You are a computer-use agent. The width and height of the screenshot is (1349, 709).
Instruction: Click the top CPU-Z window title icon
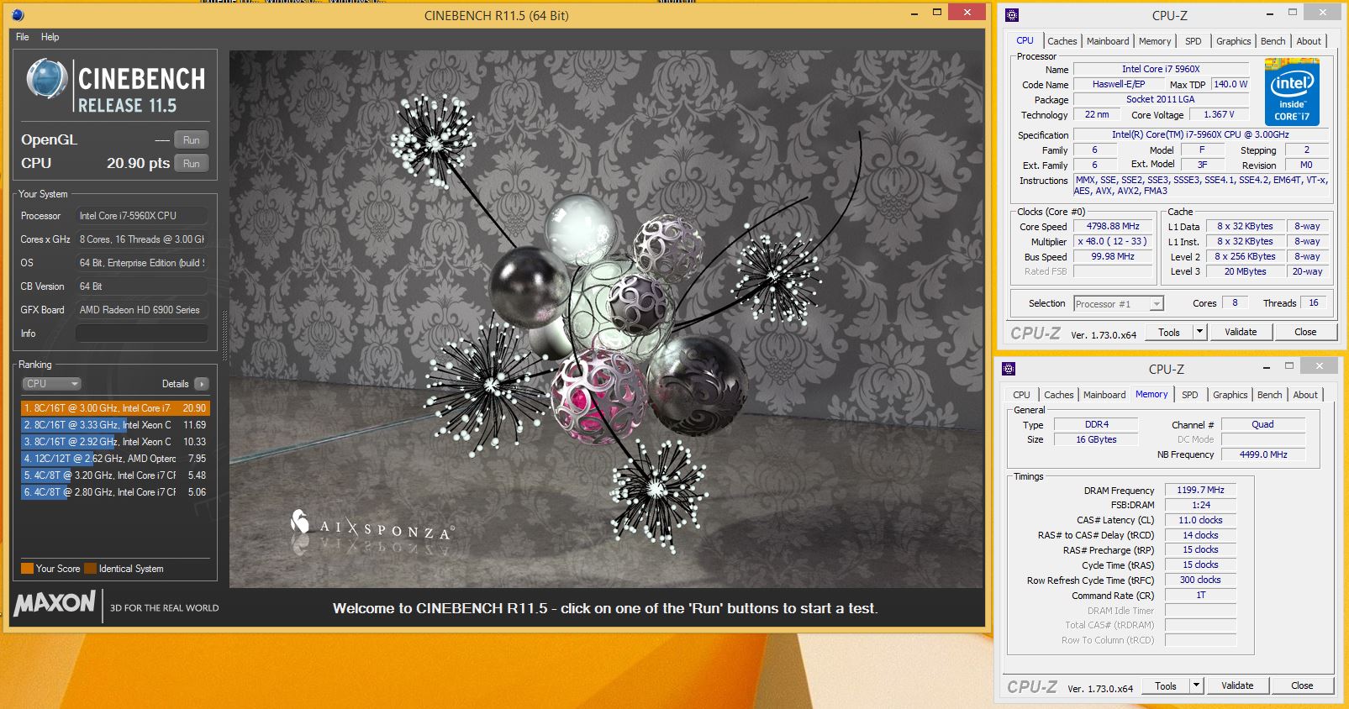(x=1012, y=15)
